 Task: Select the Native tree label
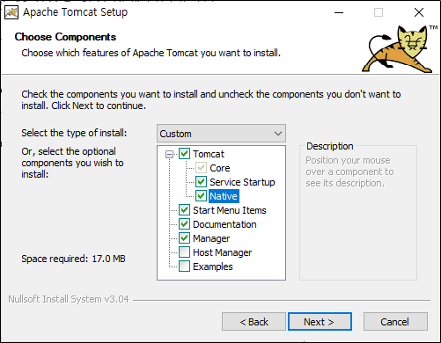[x=224, y=196]
